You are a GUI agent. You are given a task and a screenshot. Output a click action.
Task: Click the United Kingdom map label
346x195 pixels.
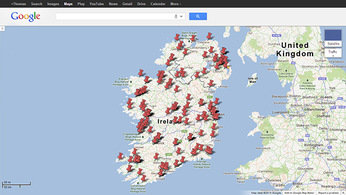(x=295, y=50)
